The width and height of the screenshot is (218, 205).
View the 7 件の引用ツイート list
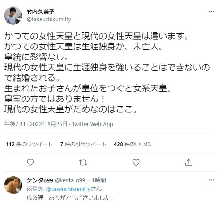click(x=83, y=144)
